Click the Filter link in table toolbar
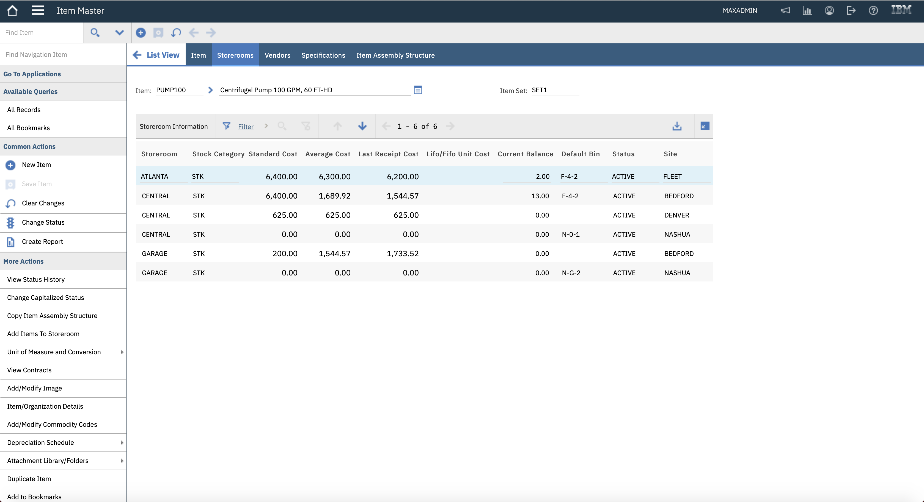The width and height of the screenshot is (924, 502). (246, 127)
